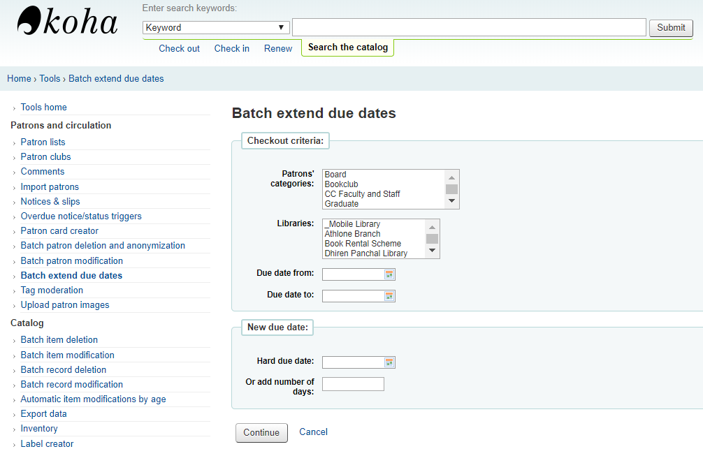
Task: Switch to Check out tab
Action: 179,48
